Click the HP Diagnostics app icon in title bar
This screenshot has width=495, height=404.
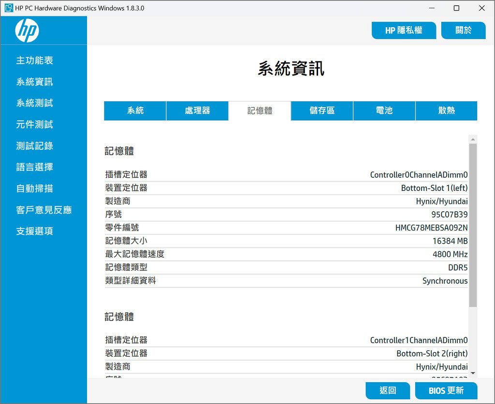click(9, 8)
